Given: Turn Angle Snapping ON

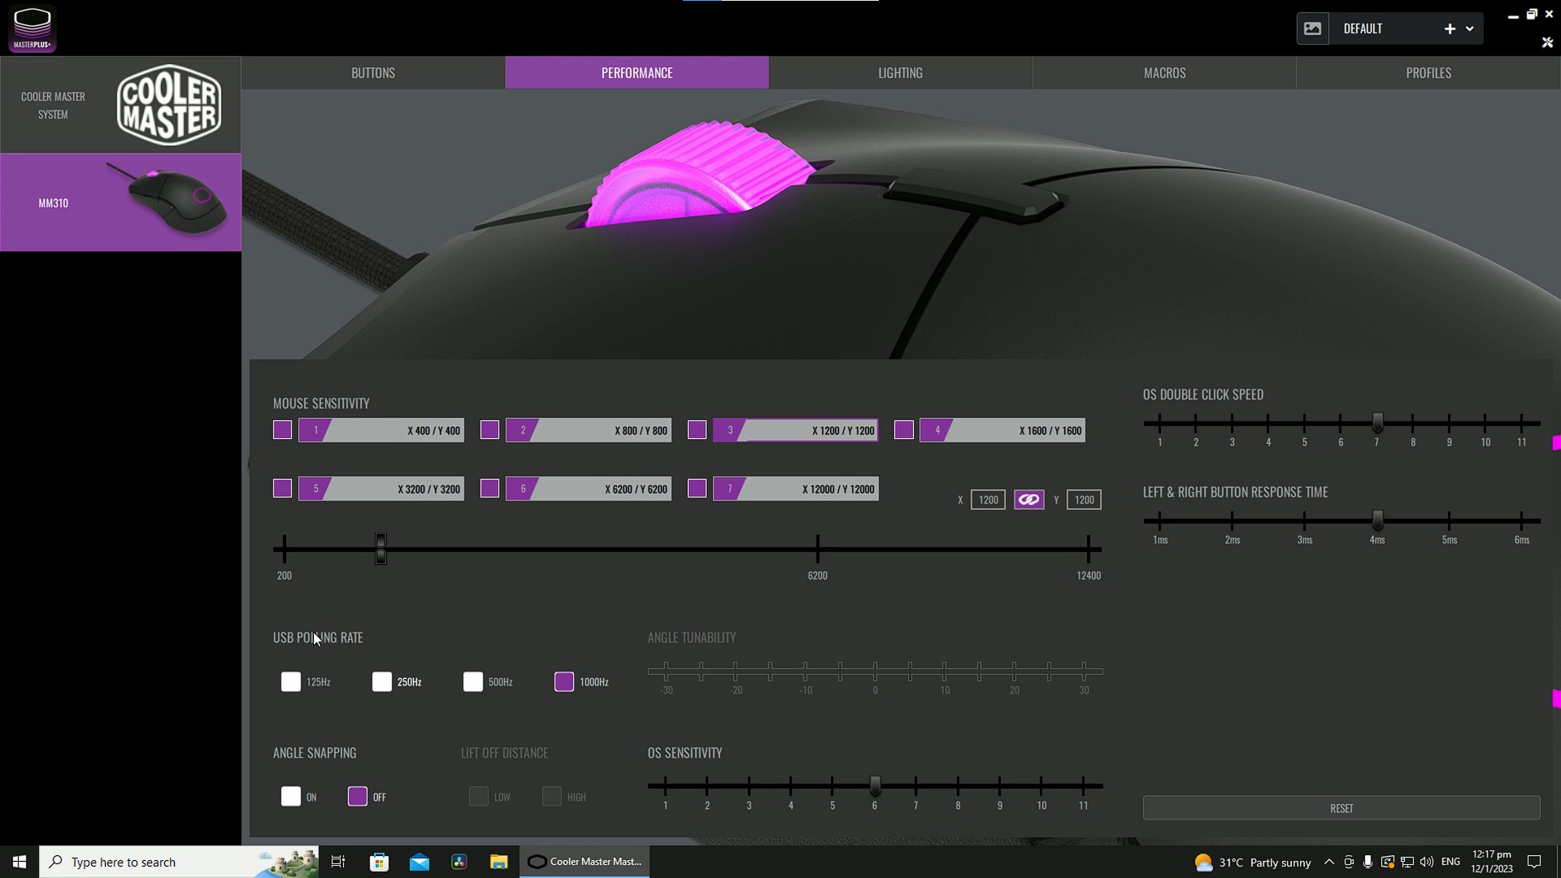Looking at the screenshot, I should click(x=290, y=797).
